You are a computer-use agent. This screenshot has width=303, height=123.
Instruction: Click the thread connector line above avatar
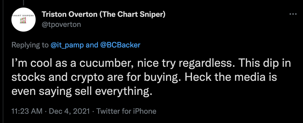24,3
